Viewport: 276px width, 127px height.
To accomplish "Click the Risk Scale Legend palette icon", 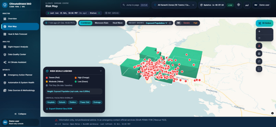I will [47, 71].
